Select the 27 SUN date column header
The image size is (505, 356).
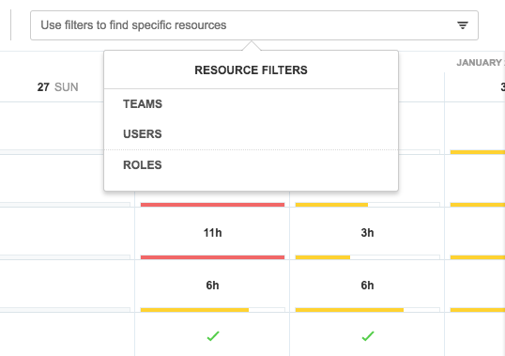(x=57, y=87)
